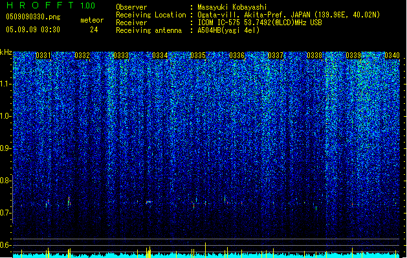This screenshot has width=407, height=258.
Task: Click the Receiving antenna label
Action: 149,30
